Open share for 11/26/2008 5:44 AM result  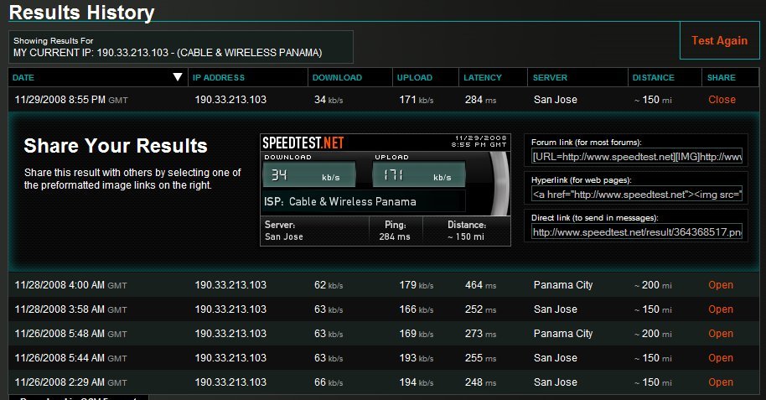point(721,358)
